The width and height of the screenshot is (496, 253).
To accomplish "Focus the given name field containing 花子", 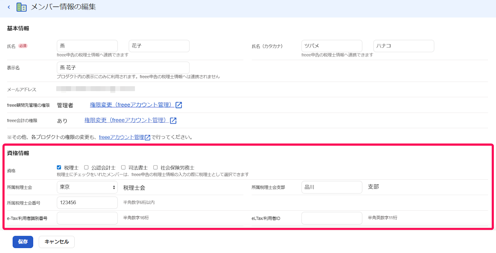I will tap(159, 46).
